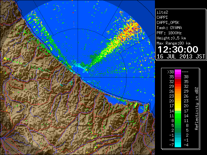Click the '16 JUL 2013 JST' date
Image resolution: width=207 pixels, height=155 pixels.
pyautogui.click(x=181, y=57)
